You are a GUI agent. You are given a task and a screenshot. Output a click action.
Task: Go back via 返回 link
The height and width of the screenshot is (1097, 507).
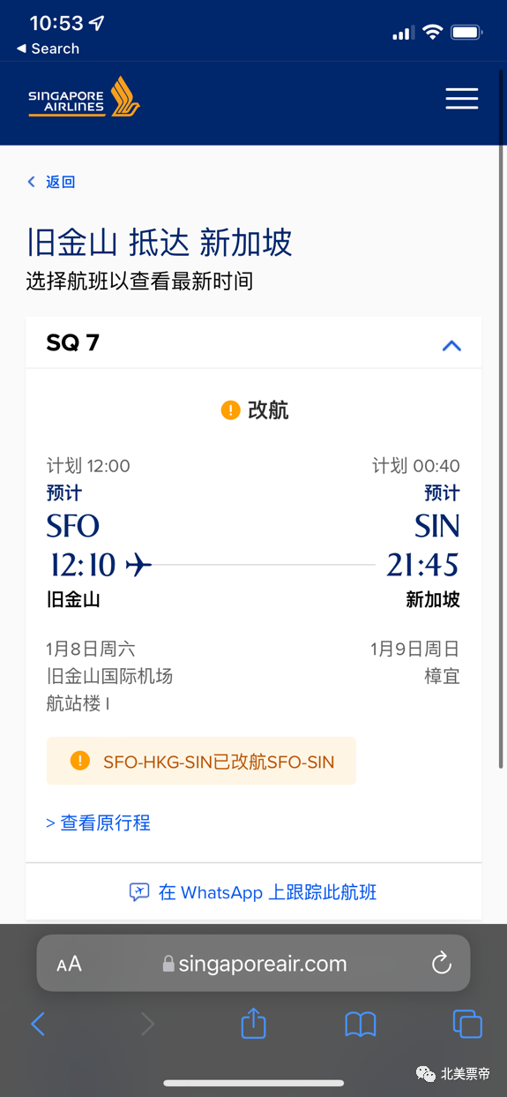[51, 182]
